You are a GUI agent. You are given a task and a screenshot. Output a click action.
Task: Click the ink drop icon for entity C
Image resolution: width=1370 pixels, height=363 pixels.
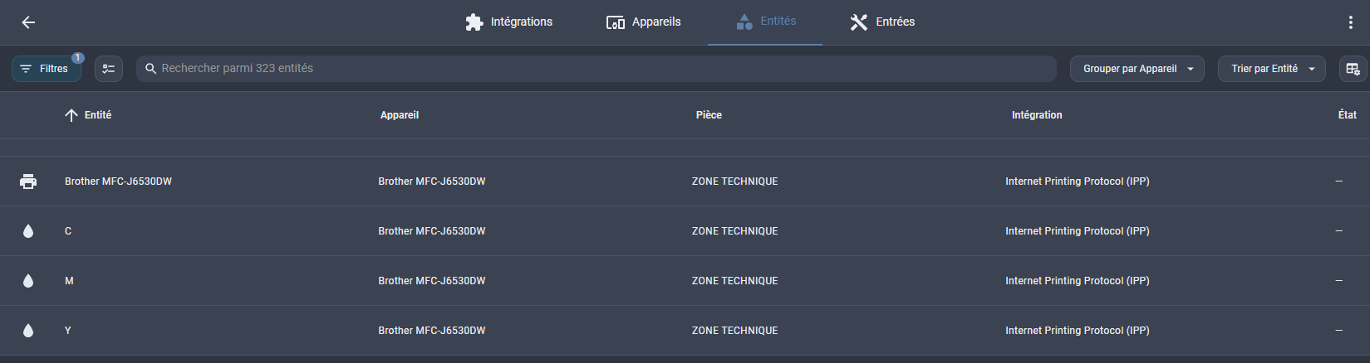(x=28, y=231)
